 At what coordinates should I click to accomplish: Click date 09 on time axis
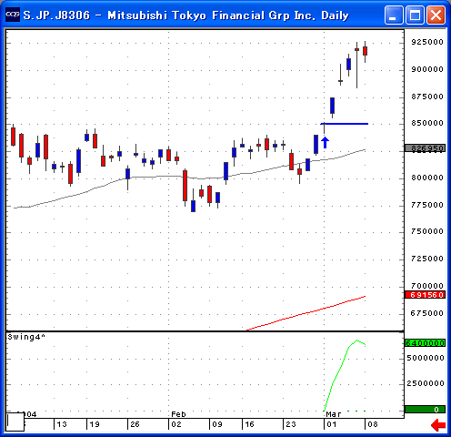(217, 424)
